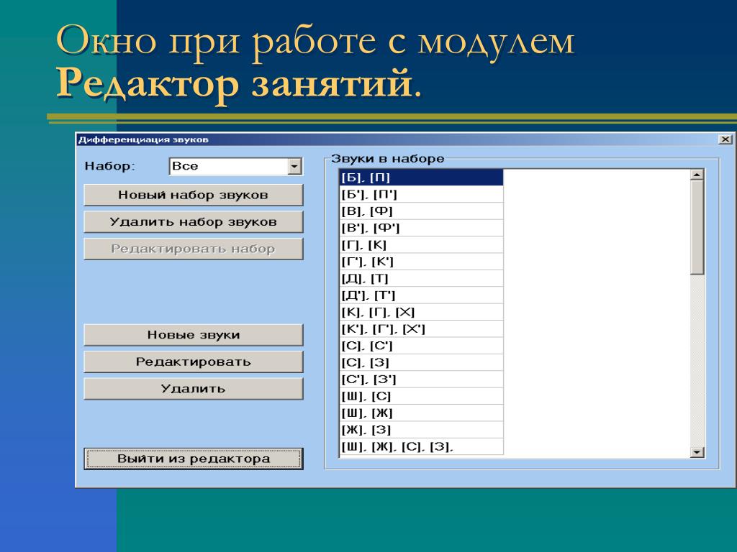The width and height of the screenshot is (737, 552).
Task: Select the [Д'], [Т'] row
Action: (421, 295)
